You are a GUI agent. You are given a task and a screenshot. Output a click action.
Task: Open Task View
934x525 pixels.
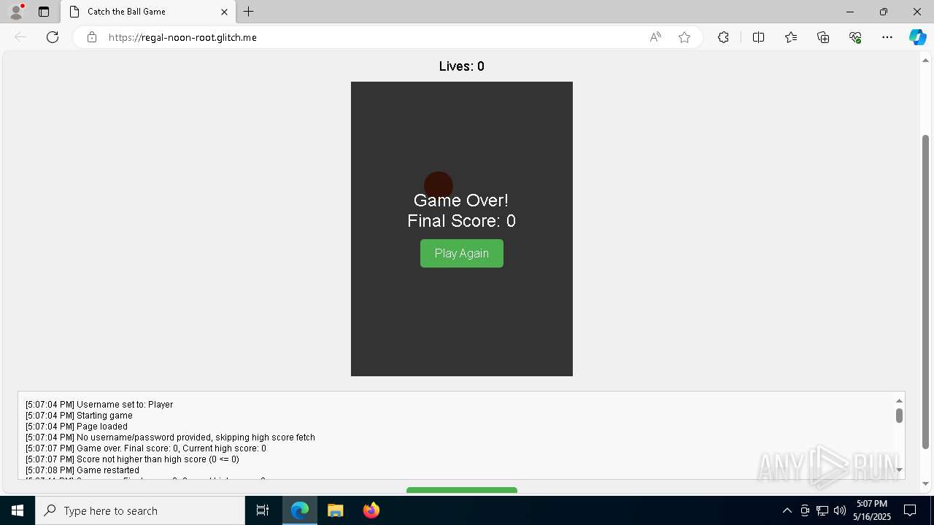[x=263, y=510]
